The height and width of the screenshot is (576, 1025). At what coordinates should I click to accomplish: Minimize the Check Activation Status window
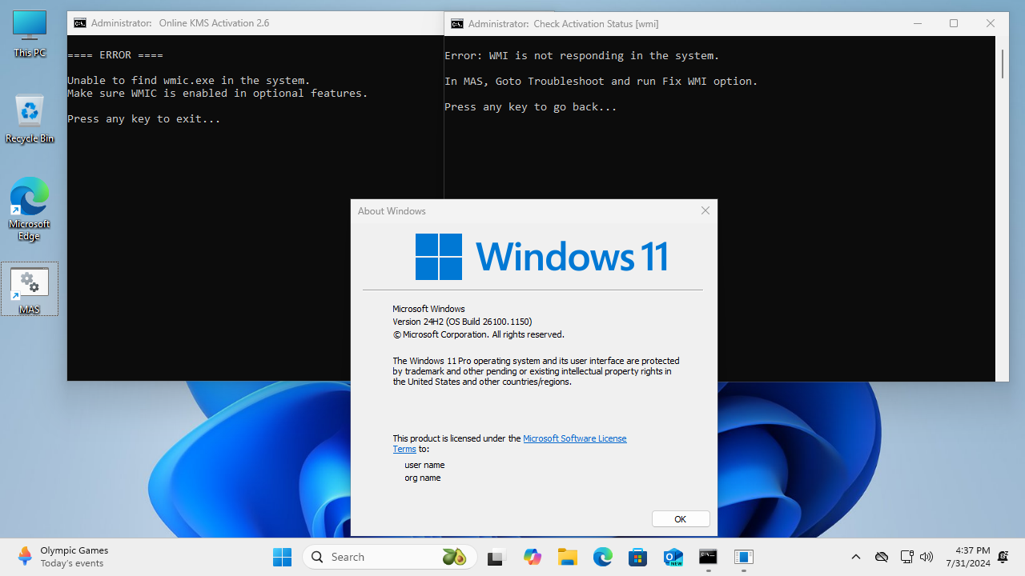pos(917,24)
